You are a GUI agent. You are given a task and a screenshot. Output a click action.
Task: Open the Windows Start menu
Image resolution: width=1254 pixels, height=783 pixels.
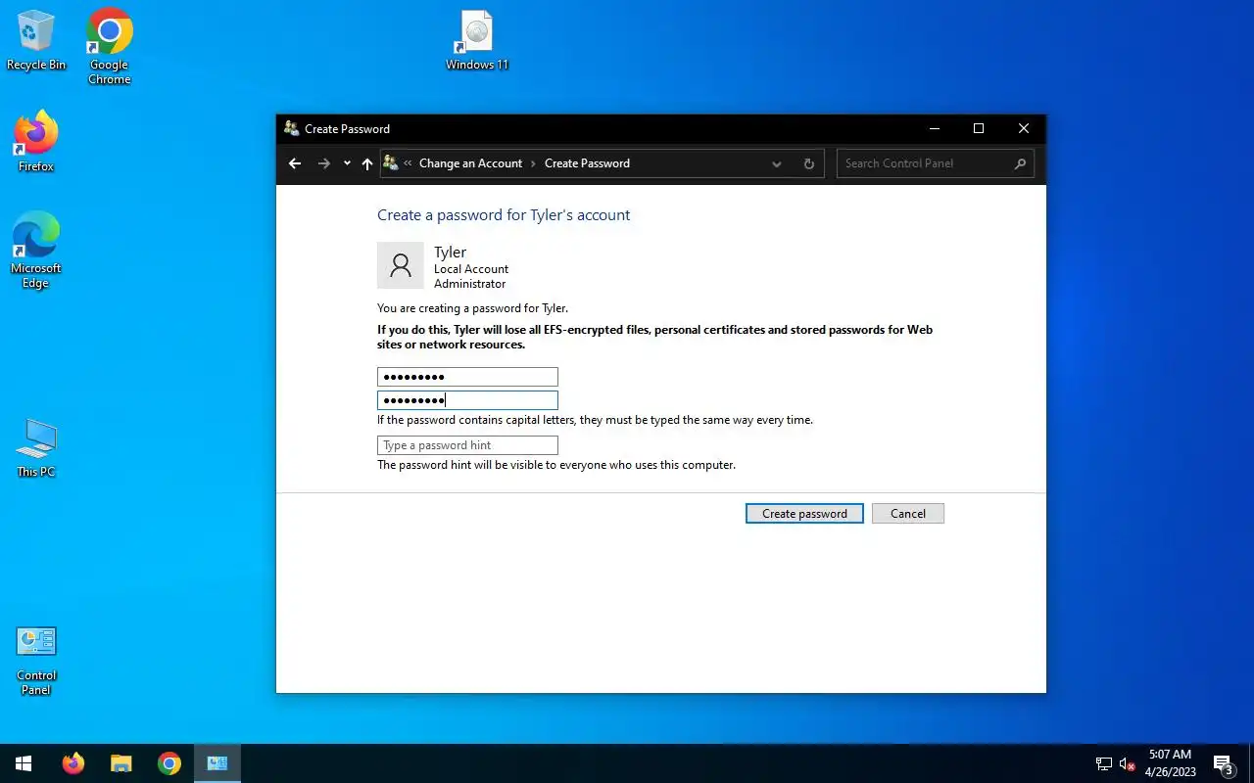tap(24, 763)
